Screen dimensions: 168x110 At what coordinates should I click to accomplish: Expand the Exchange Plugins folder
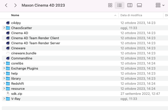point(4,68)
